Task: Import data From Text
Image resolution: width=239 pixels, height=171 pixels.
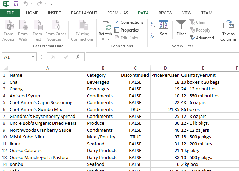Action: click(x=37, y=30)
